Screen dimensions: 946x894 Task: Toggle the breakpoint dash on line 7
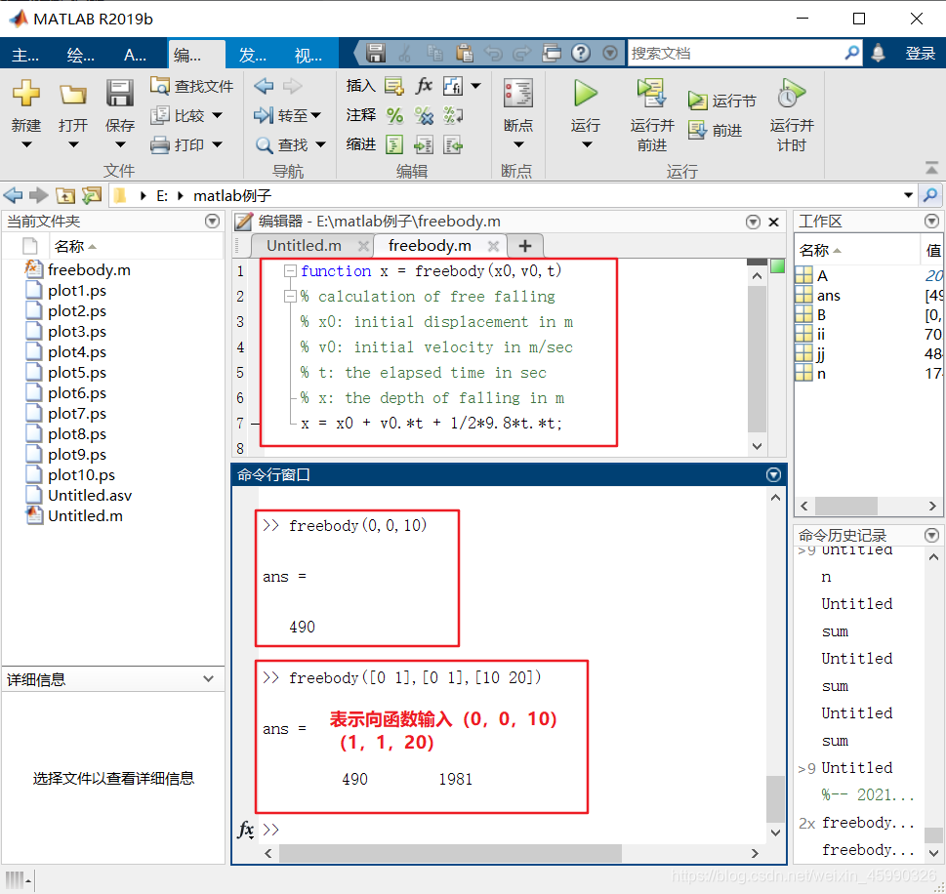coord(255,424)
